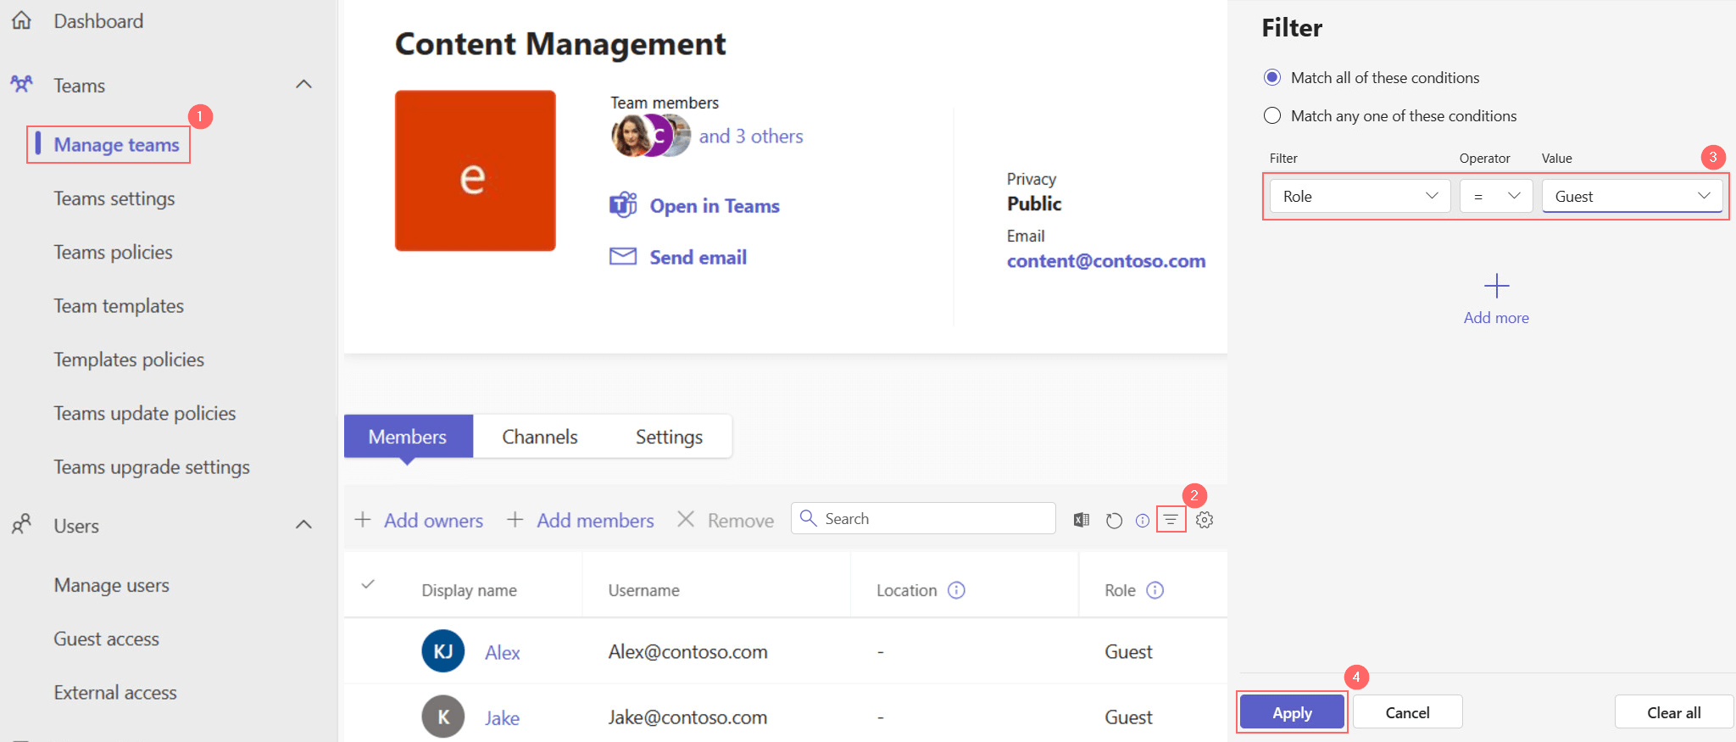Click the X icon beside Remove
This screenshot has height=742, width=1736.
(686, 519)
